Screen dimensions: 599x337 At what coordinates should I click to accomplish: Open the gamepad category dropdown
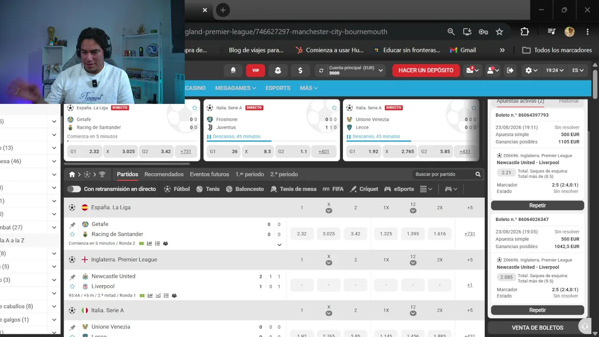point(451,189)
